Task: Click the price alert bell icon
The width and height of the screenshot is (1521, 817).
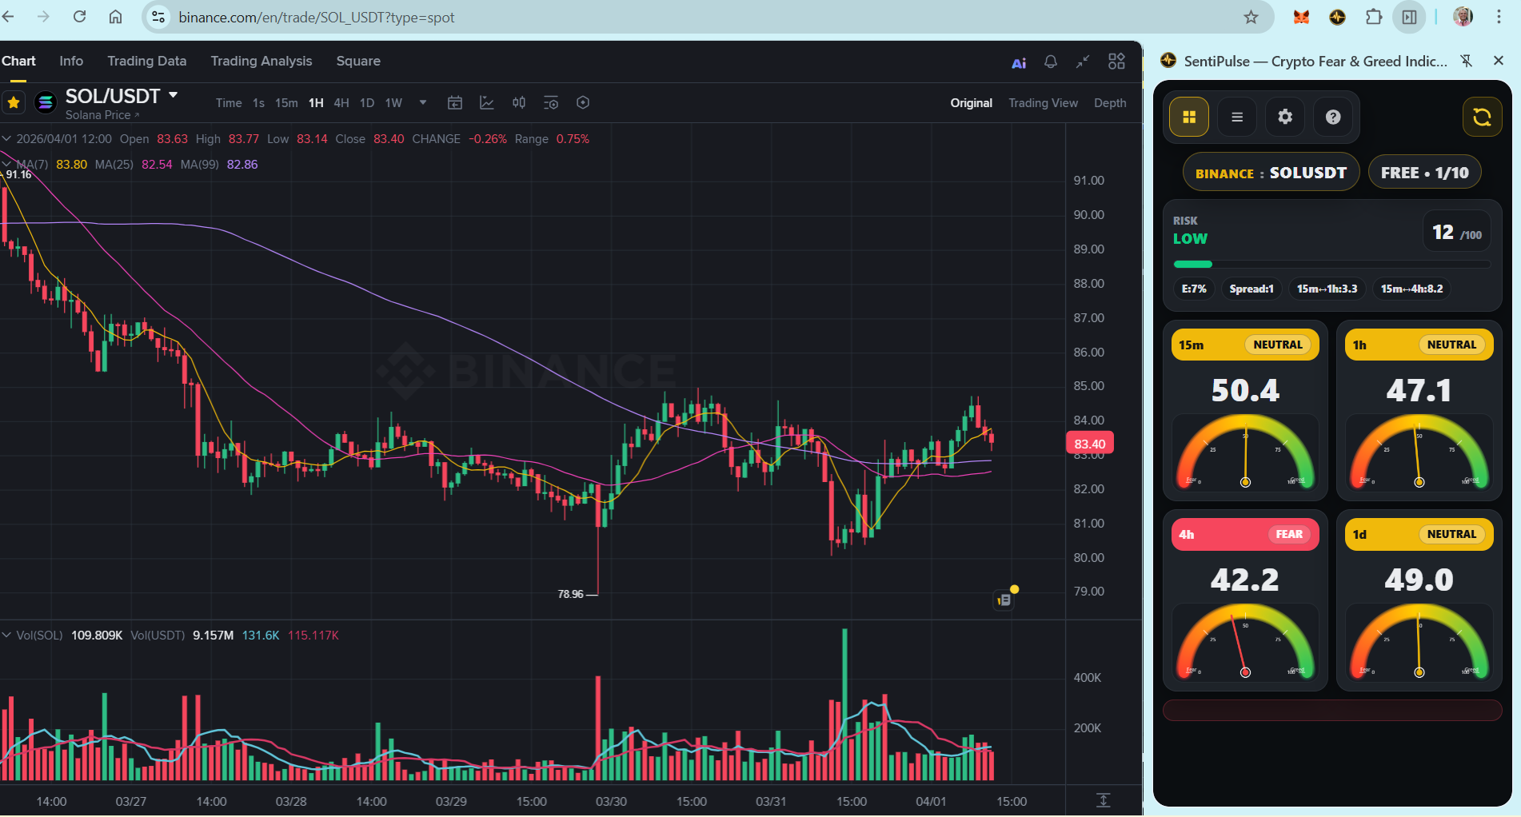Action: [1051, 62]
